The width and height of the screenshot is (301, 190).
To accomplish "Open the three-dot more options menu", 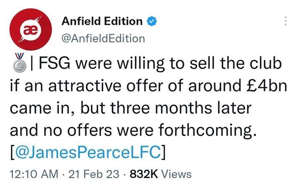I will pos(286,21).
